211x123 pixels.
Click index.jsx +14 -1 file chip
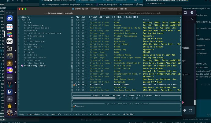157,3
